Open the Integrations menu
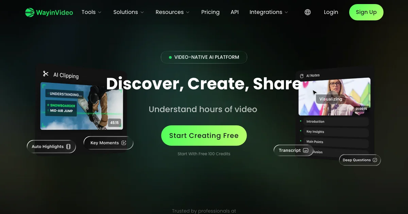Viewport: 408px width, 214px height. click(269, 12)
